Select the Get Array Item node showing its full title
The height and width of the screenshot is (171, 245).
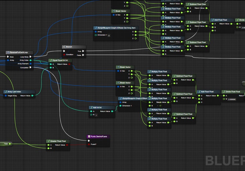click(116, 28)
